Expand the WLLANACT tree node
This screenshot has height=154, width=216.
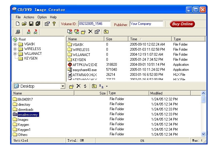(15, 54)
